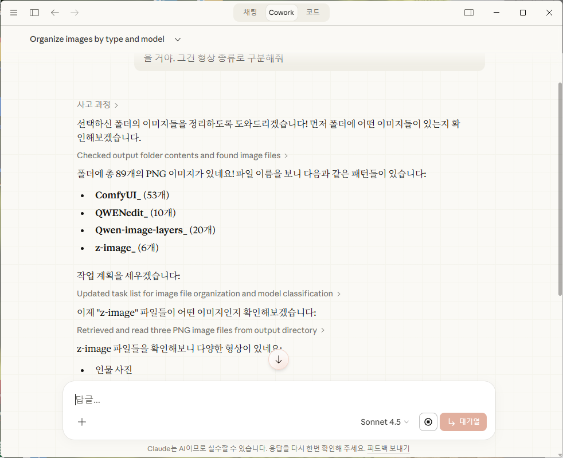Open the Sonnet 4.5 model selector
563x458 pixels.
[385, 422]
